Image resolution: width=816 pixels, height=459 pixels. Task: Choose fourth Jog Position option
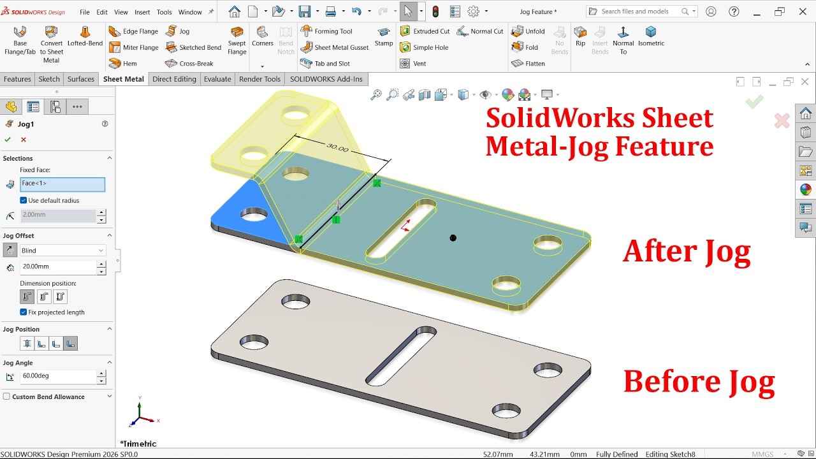(71, 344)
